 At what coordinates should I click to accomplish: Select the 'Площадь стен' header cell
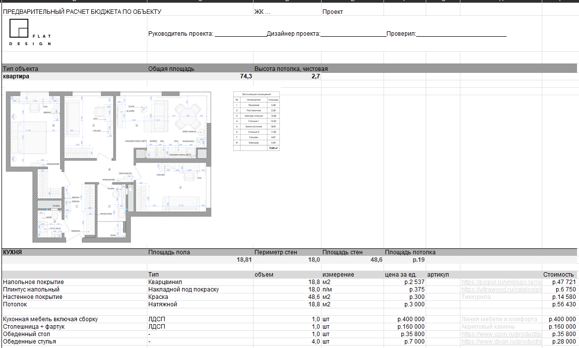342,252
